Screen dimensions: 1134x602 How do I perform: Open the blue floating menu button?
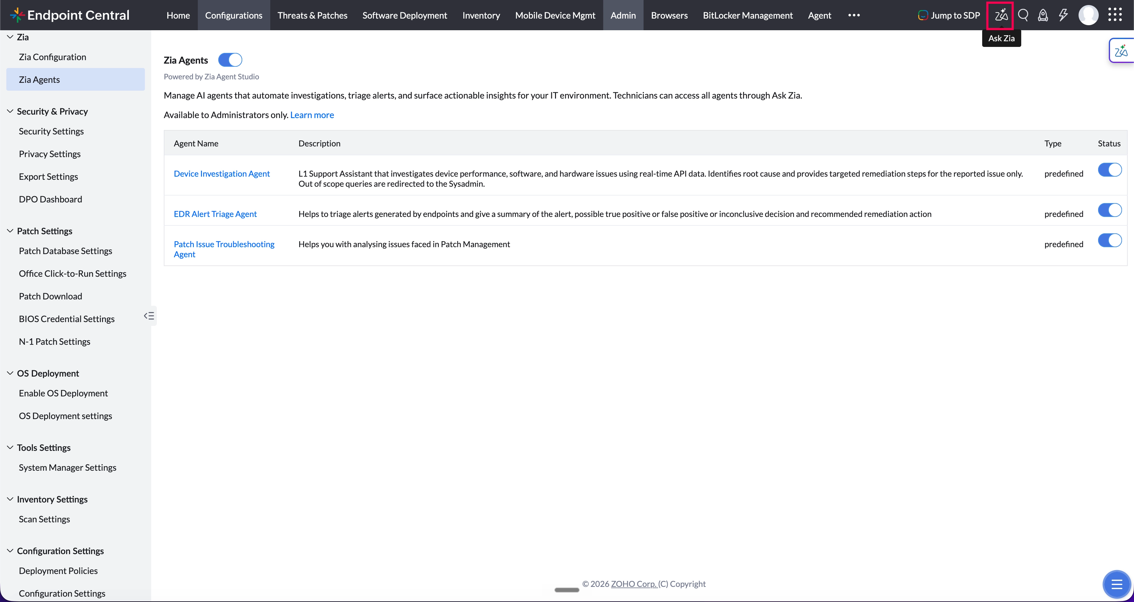[1116, 584]
